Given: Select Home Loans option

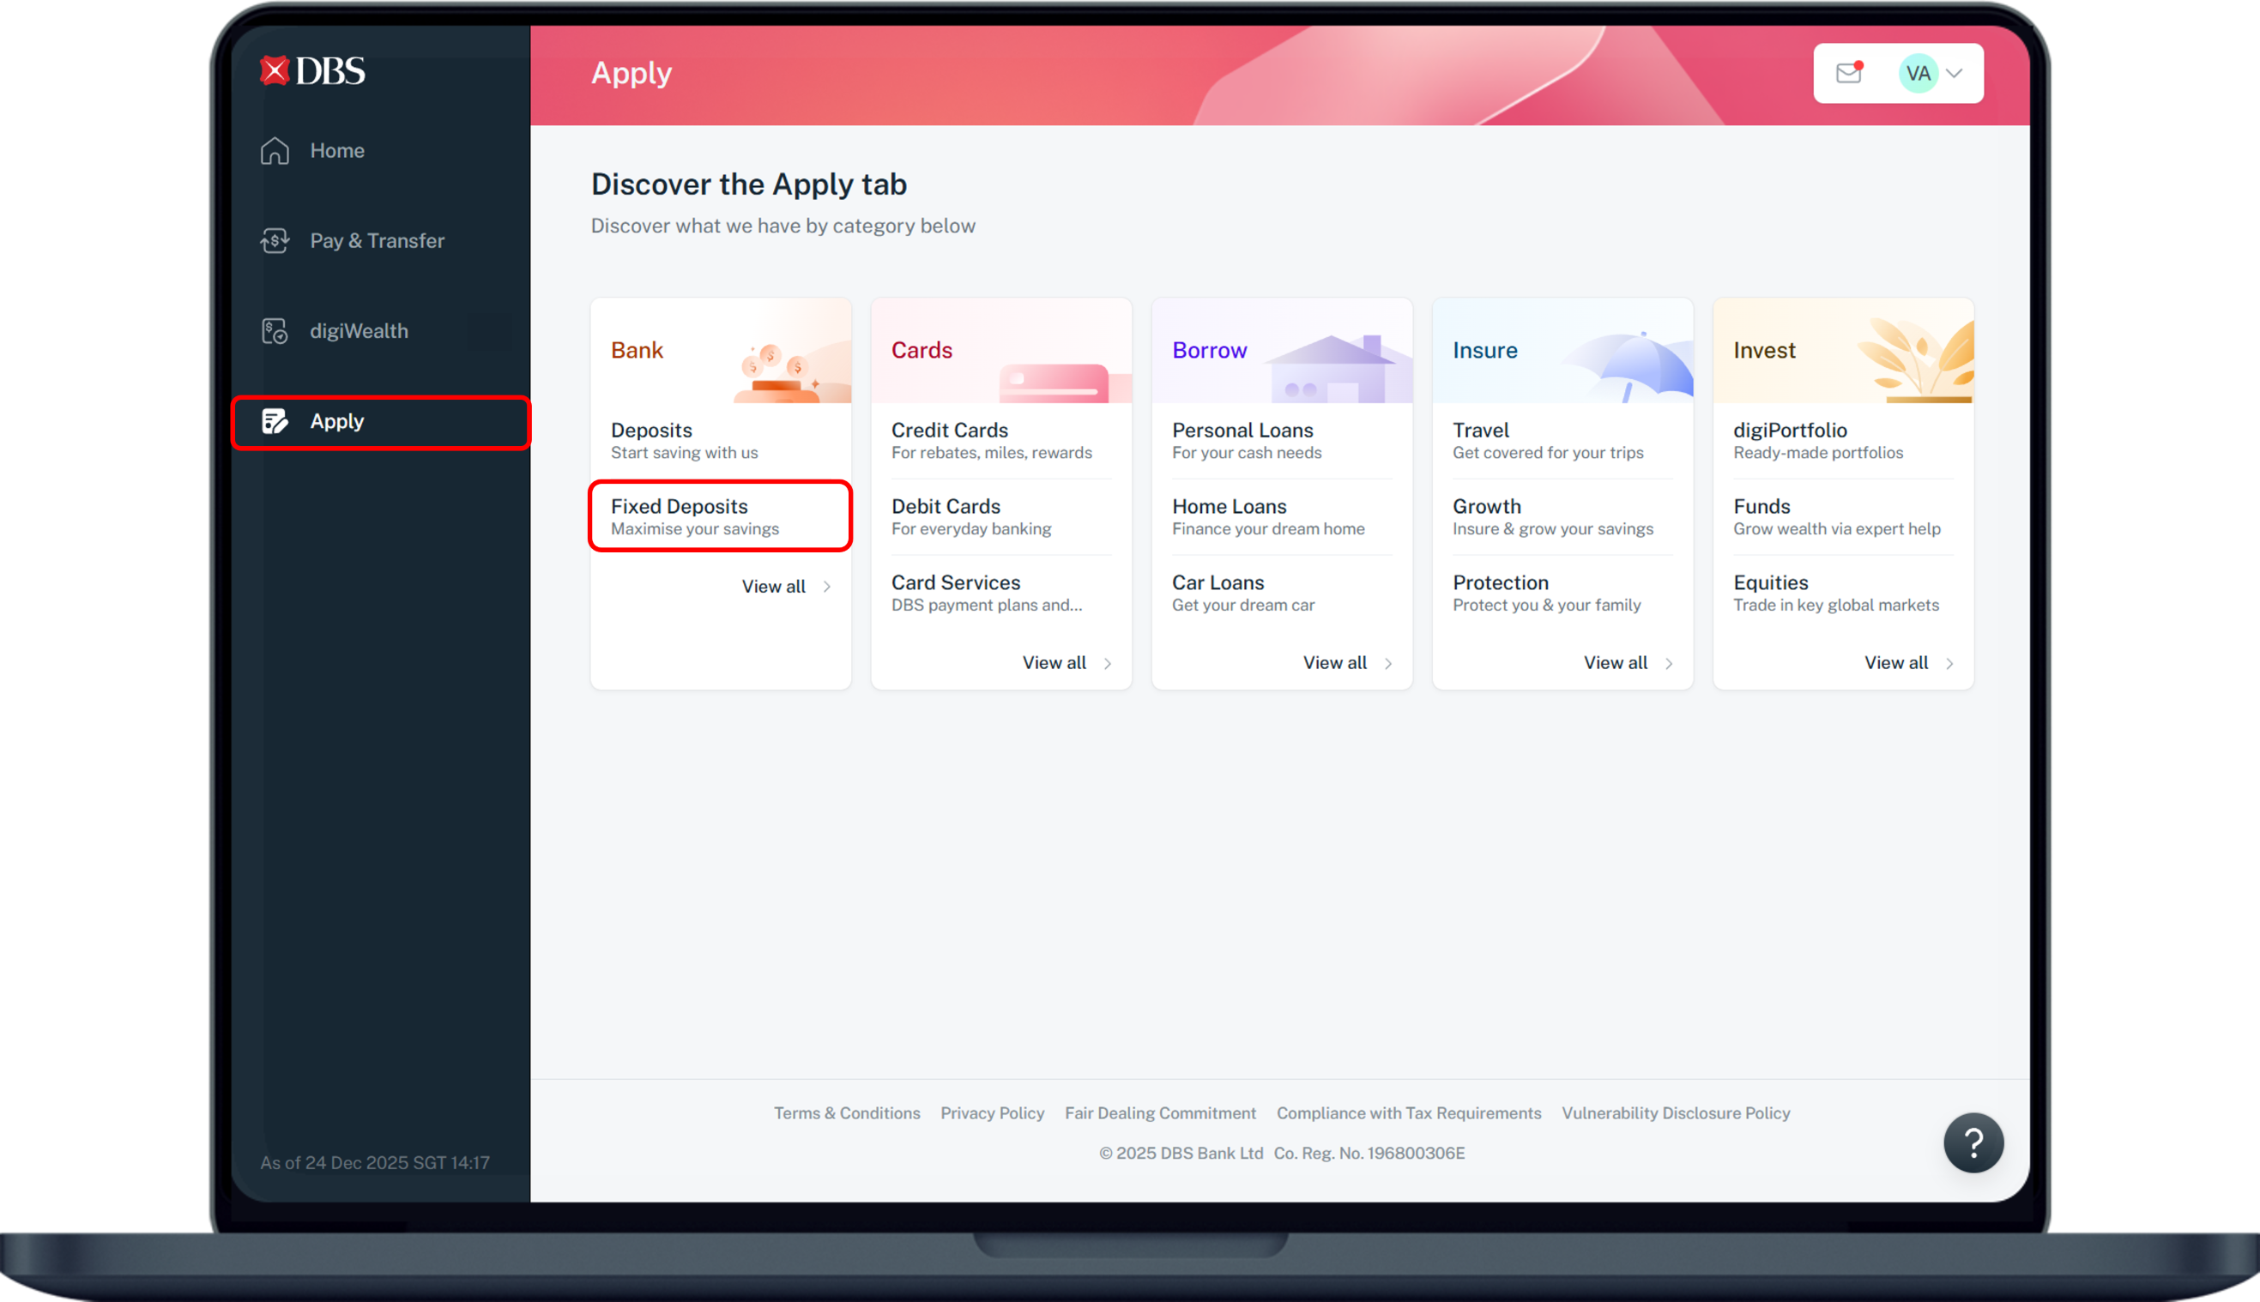Looking at the screenshot, I should point(1282,517).
